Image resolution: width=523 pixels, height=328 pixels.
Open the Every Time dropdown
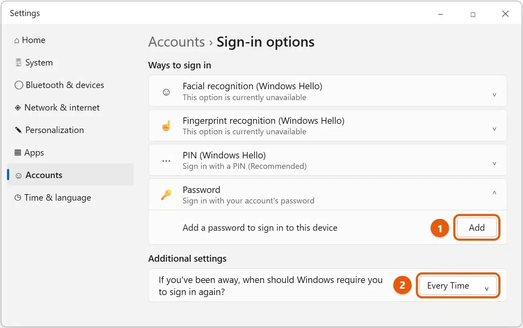[458, 286]
